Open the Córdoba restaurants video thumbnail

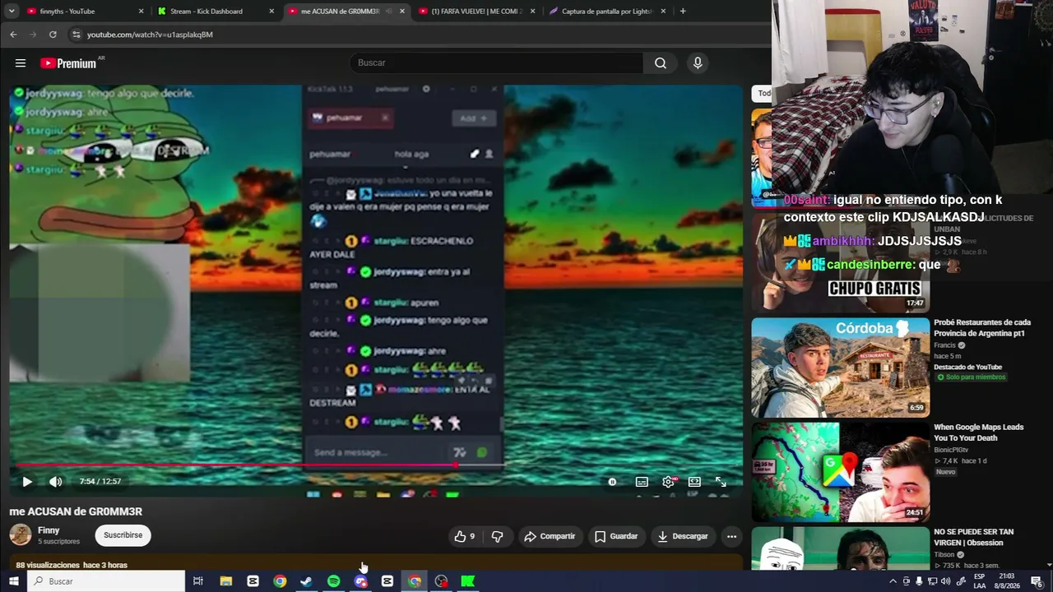(x=840, y=368)
